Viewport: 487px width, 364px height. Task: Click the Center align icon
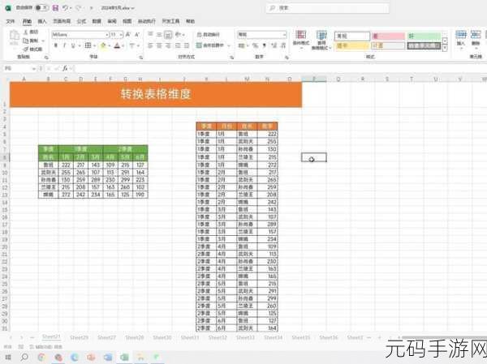click(x=159, y=45)
